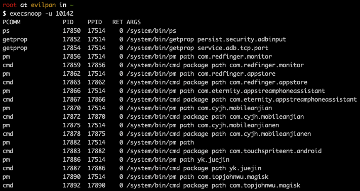Click 'com.topjohnwu.magisk' in the last line
The width and height of the screenshot is (360, 191).
pyautogui.click(x=265, y=185)
